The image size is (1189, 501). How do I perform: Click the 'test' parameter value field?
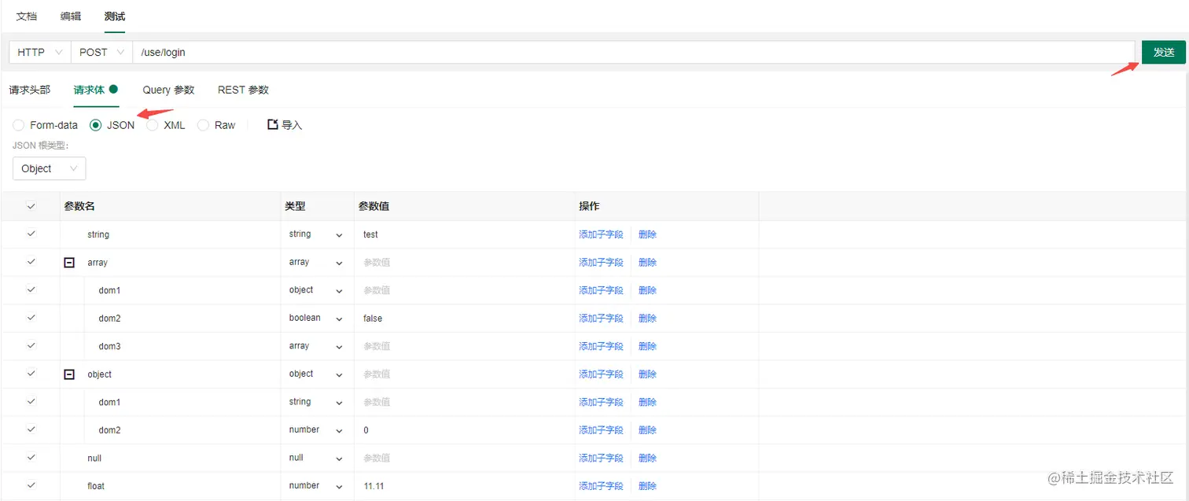tap(464, 234)
